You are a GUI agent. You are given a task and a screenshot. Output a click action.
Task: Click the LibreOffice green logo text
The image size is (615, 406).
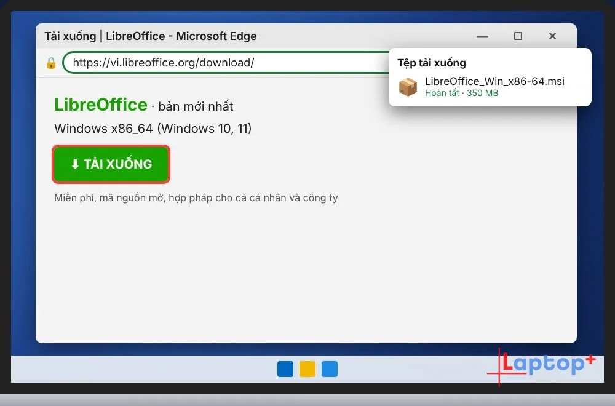click(x=101, y=105)
